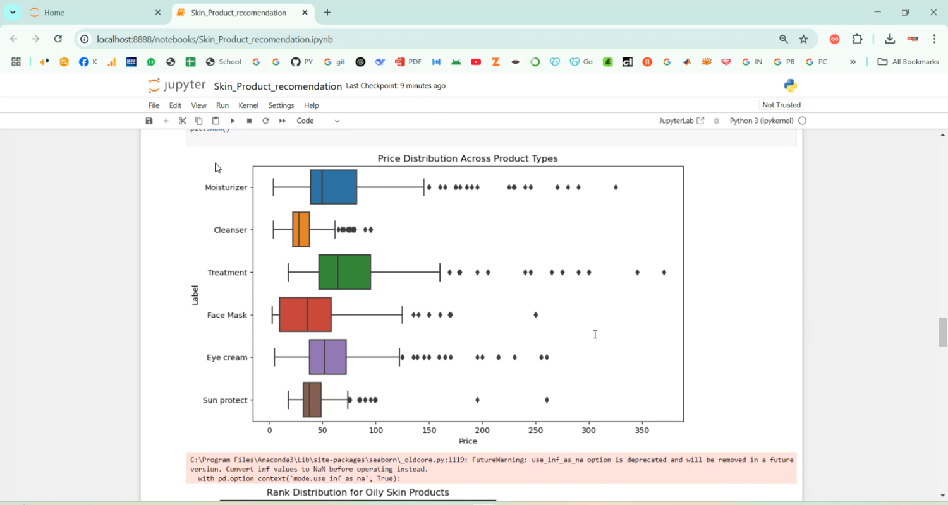Cut the selected cell using scissors icon

182,121
